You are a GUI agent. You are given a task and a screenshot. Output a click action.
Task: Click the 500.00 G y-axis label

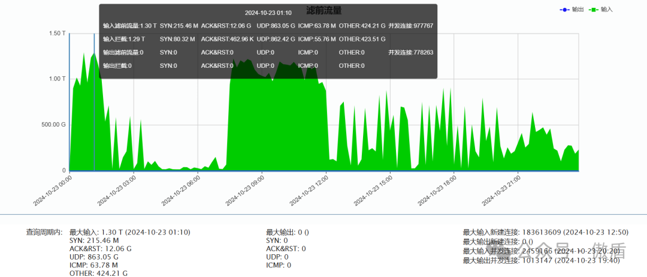53,125
